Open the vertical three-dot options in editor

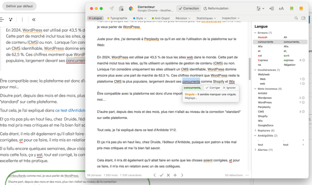click(22, 19)
